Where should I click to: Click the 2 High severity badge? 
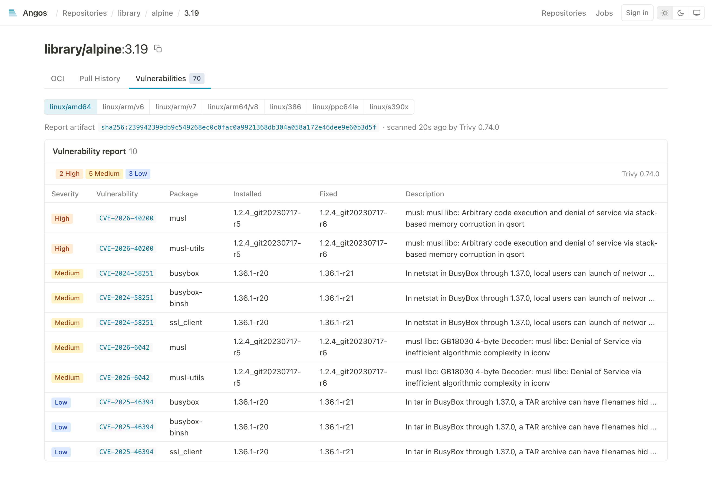tap(69, 174)
